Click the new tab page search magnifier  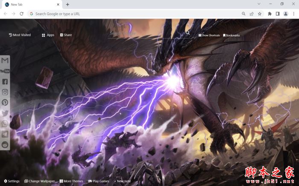click(188, 33)
